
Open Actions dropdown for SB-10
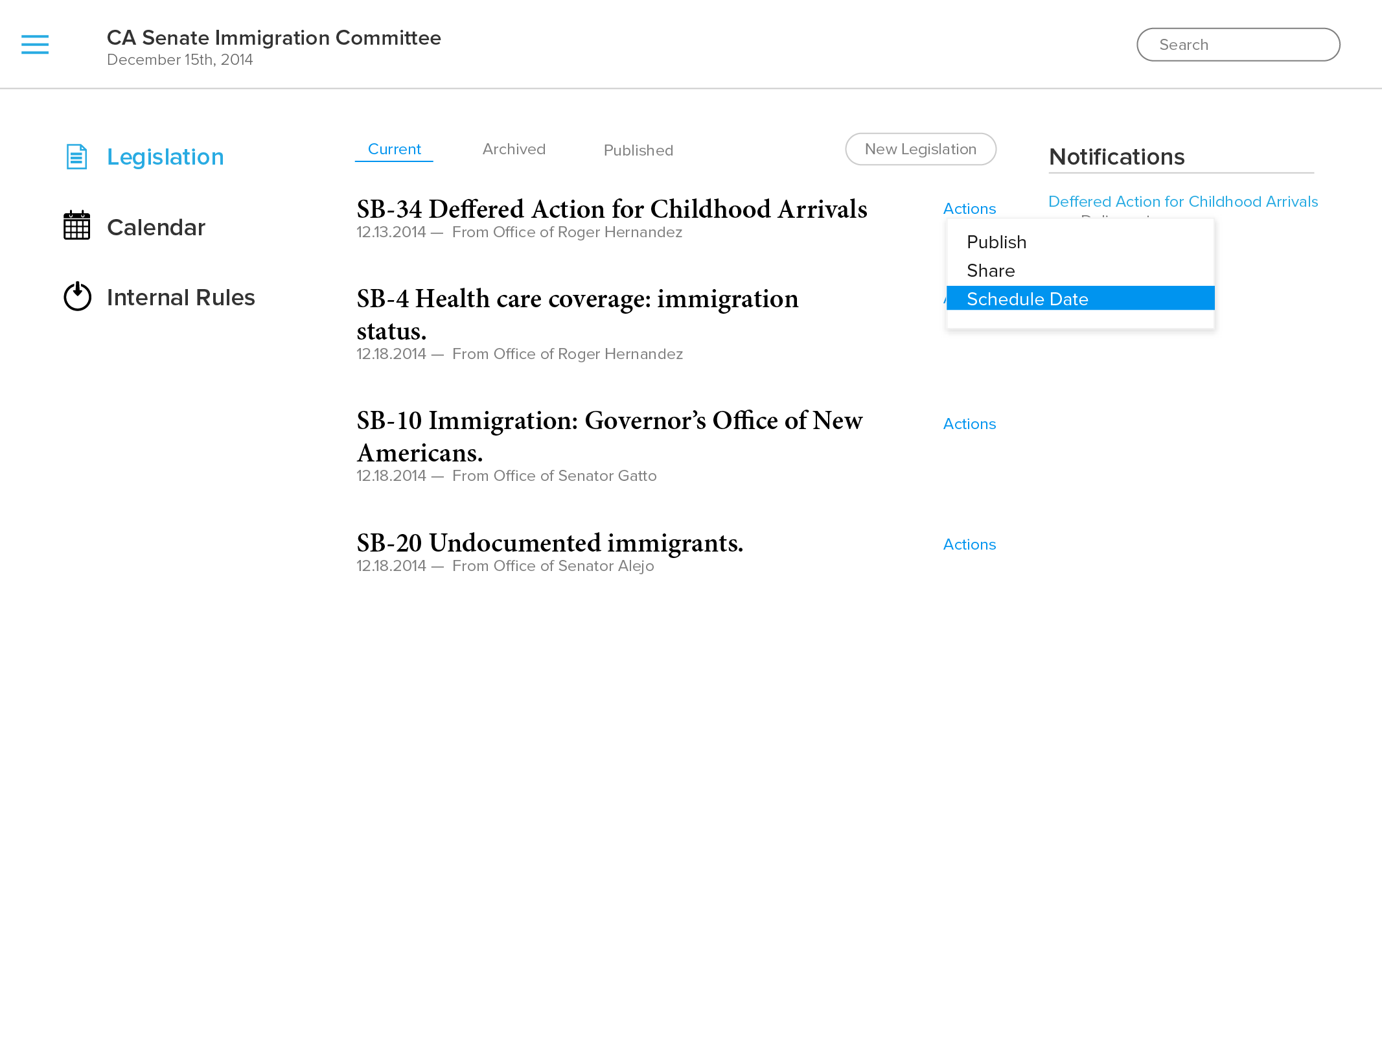tap(969, 424)
